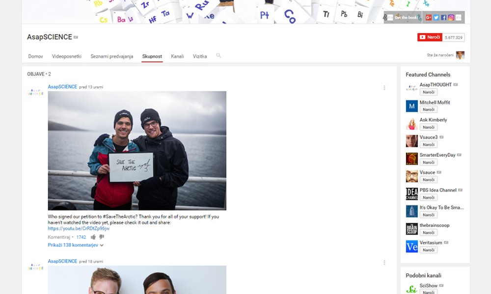This screenshot has height=294, width=491.
Task: Click subscriber count 5.677.329
Action: (x=453, y=38)
